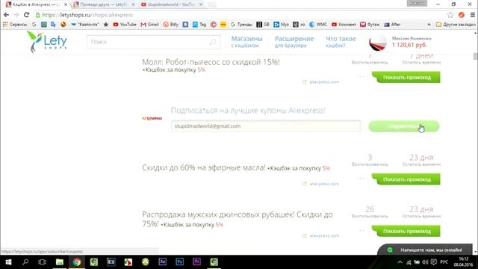The image size is (478, 269).
Task: Open the Gmail bookmark
Action: [149, 25]
